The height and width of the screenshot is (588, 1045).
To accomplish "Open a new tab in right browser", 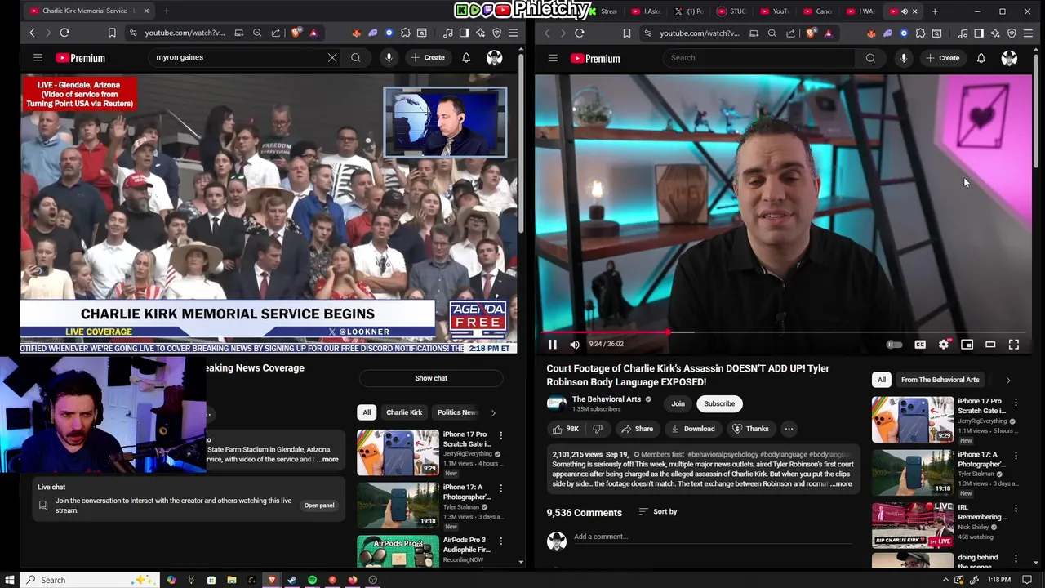I will [x=935, y=11].
